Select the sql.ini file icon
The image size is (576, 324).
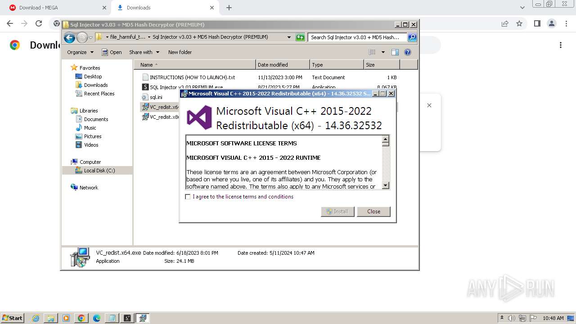pyautogui.click(x=145, y=97)
